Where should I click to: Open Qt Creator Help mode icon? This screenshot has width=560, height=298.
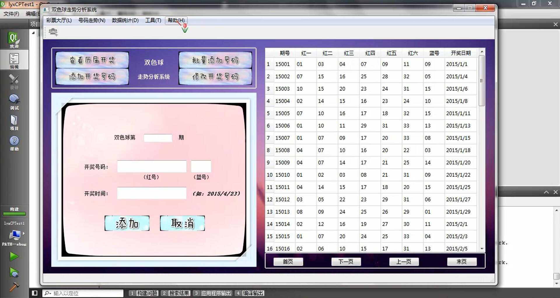[x=14, y=143]
